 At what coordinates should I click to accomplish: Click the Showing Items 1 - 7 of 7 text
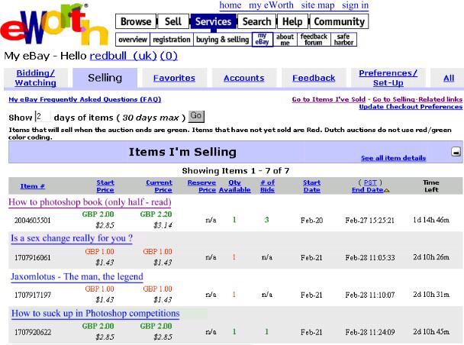(x=236, y=171)
